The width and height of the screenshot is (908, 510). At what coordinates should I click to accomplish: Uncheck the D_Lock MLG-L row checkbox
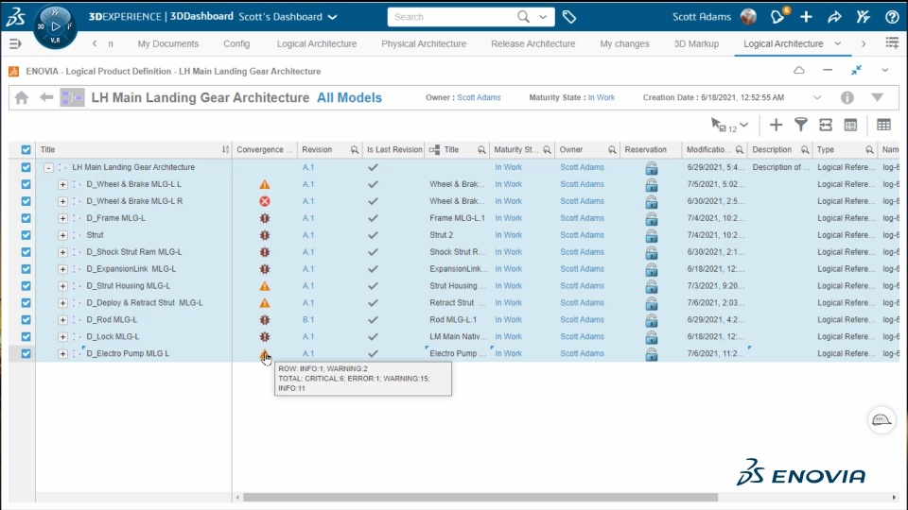[x=26, y=336]
